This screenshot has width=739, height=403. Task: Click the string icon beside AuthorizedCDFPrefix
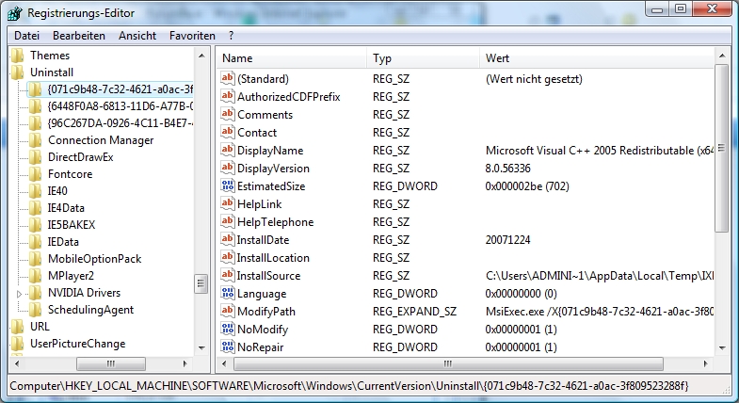228,96
